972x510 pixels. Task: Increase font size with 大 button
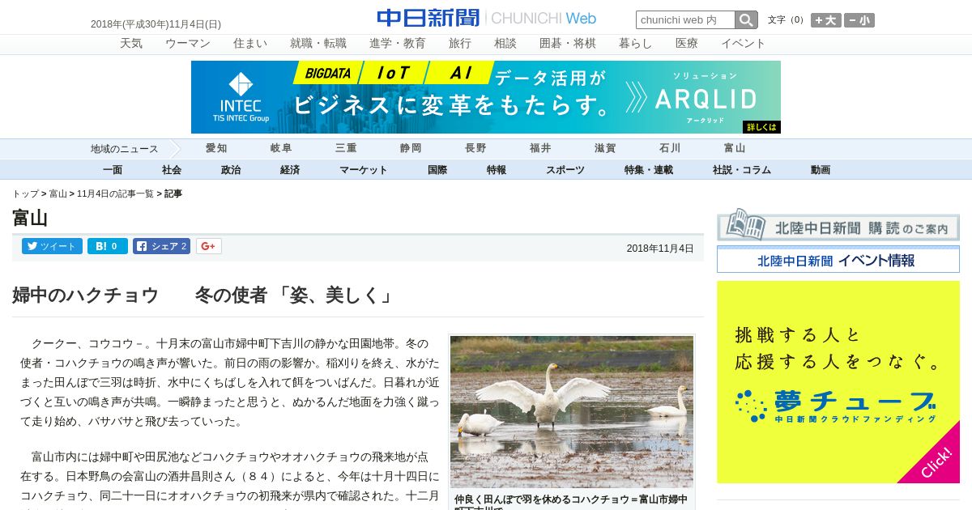[826, 20]
